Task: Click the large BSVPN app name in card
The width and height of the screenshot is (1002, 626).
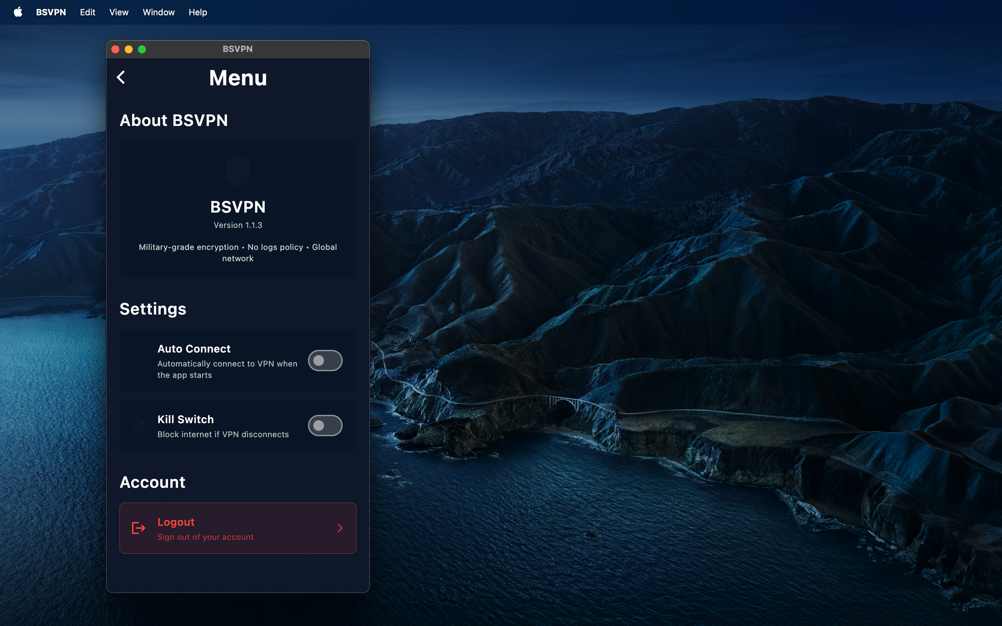Action: 238,207
